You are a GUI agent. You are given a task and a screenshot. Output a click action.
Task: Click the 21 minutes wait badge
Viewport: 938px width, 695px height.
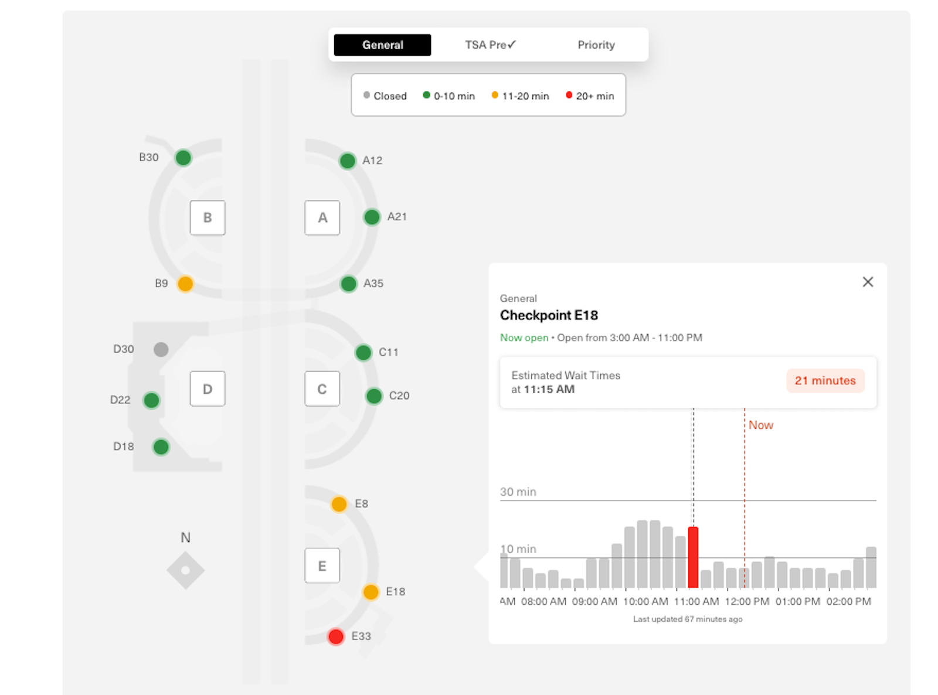click(825, 381)
